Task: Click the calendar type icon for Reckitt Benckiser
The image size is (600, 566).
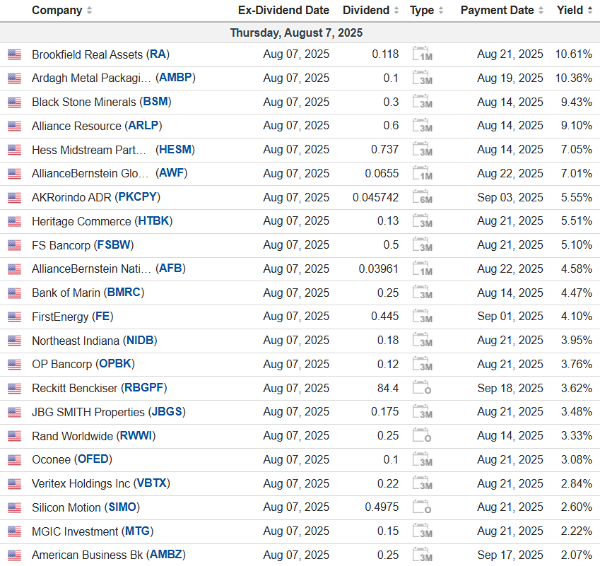Action: [x=422, y=388]
